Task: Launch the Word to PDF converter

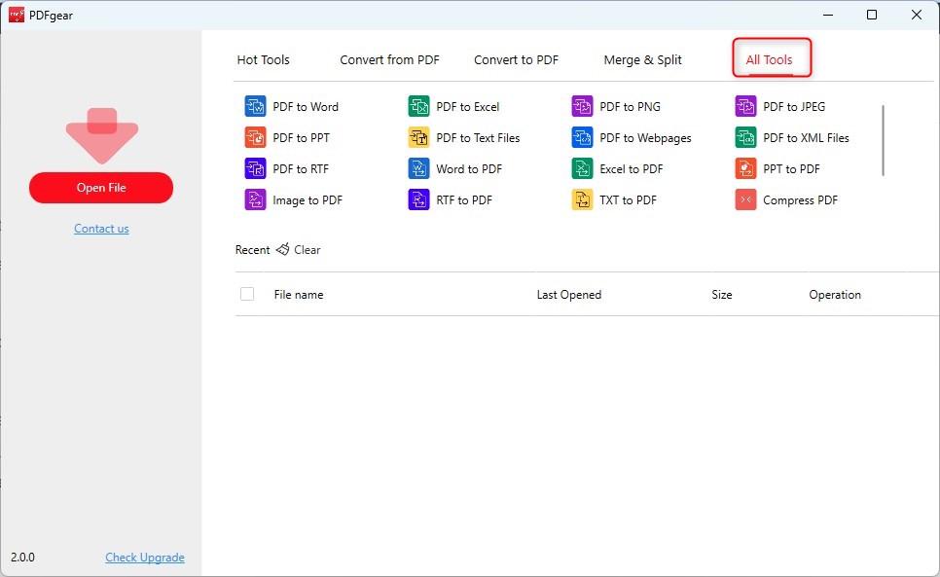Action: coord(467,168)
